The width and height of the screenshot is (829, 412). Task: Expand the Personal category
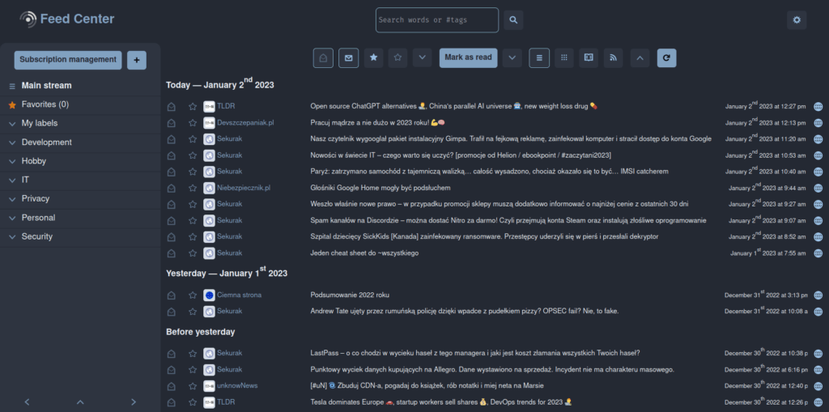[12, 218]
